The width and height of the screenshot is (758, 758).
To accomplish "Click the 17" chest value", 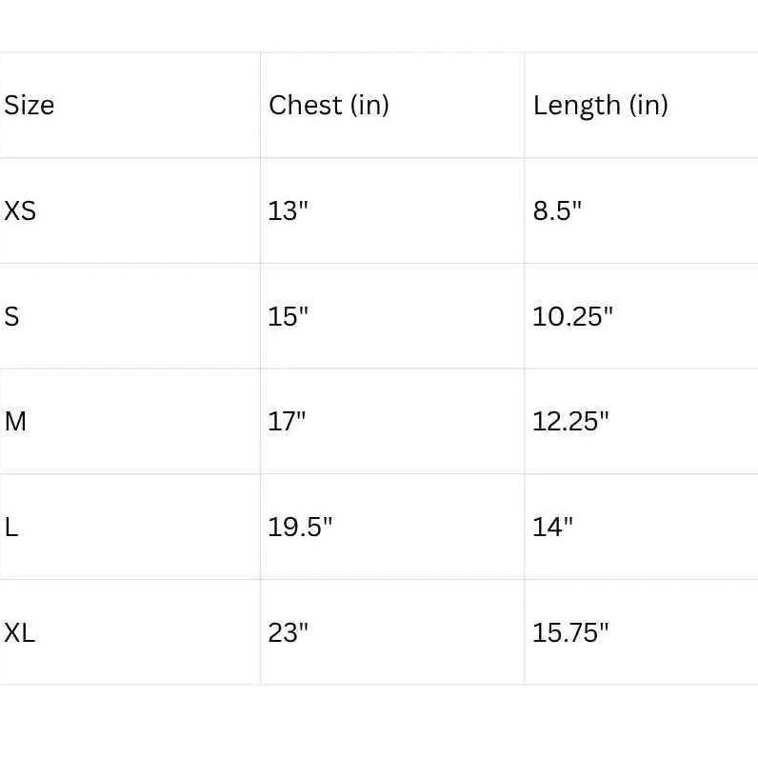I will tap(288, 422).
